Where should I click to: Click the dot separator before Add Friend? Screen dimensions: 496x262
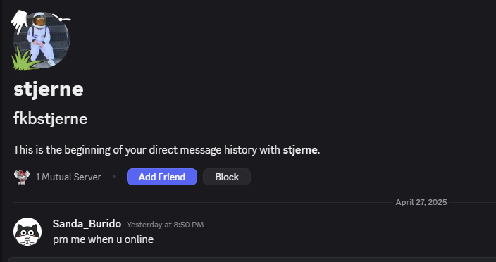pos(114,177)
